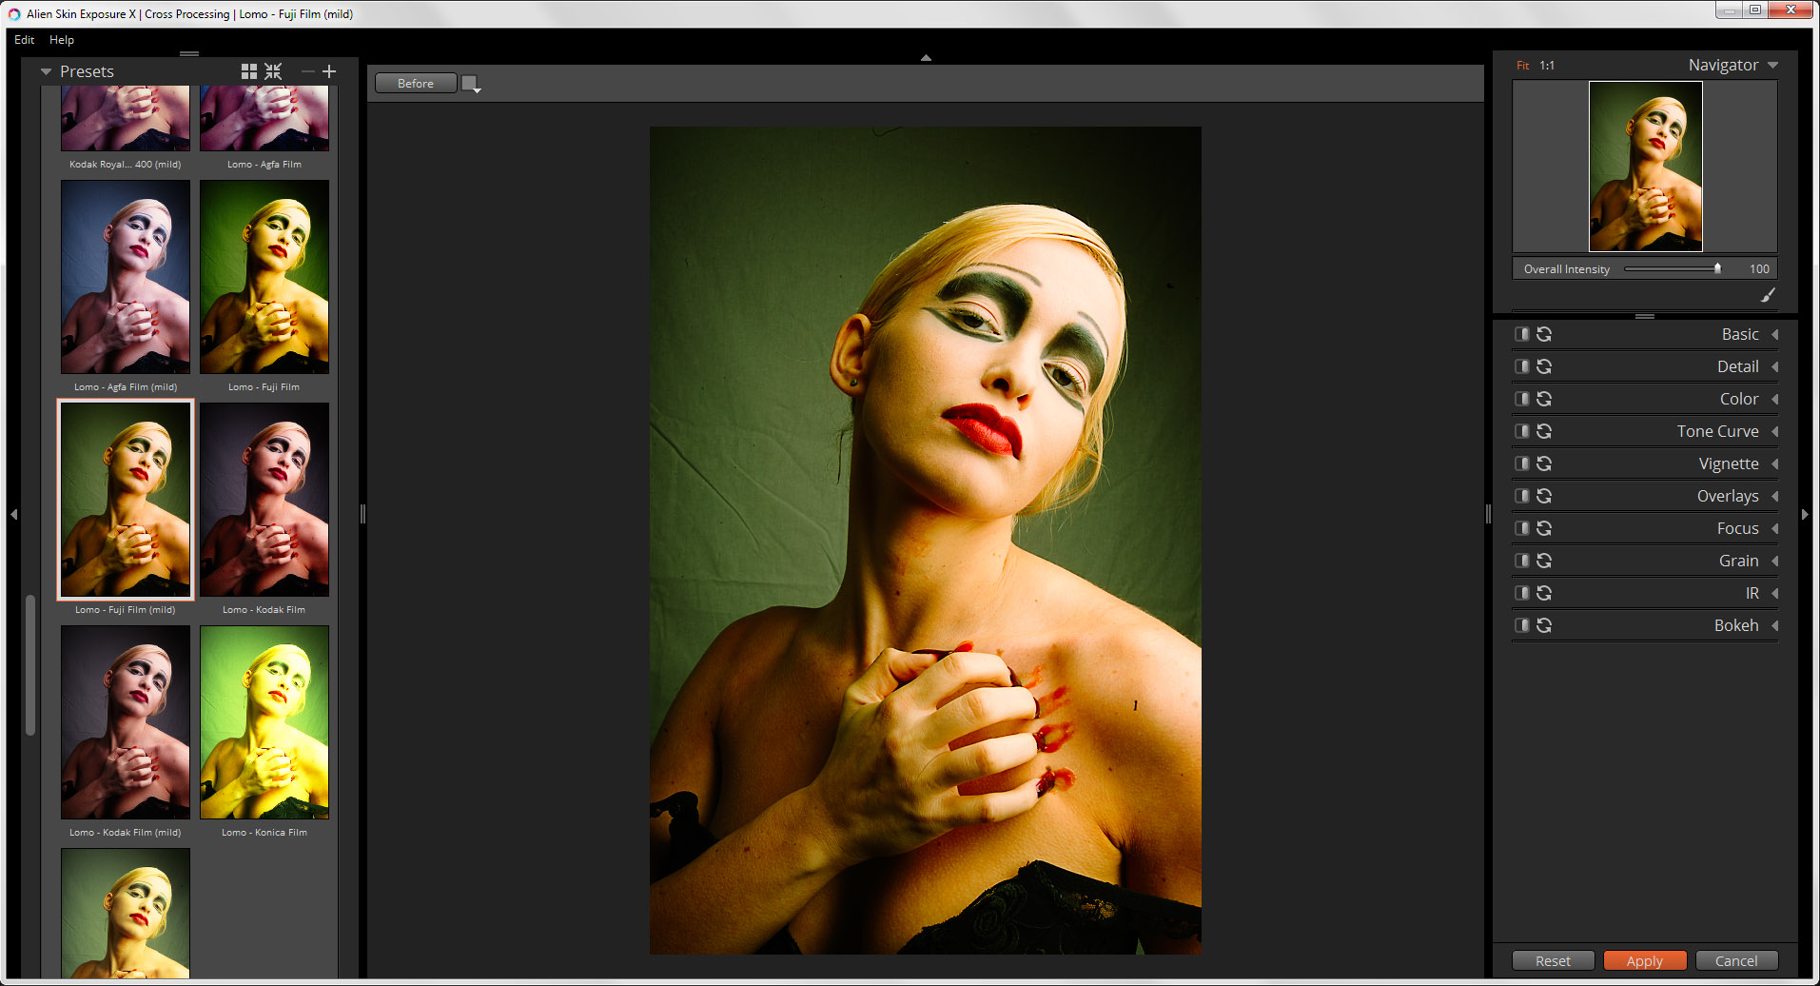Click the Alien Skin app icon in title bar
This screenshot has width=1820, height=986.
pos(14,14)
